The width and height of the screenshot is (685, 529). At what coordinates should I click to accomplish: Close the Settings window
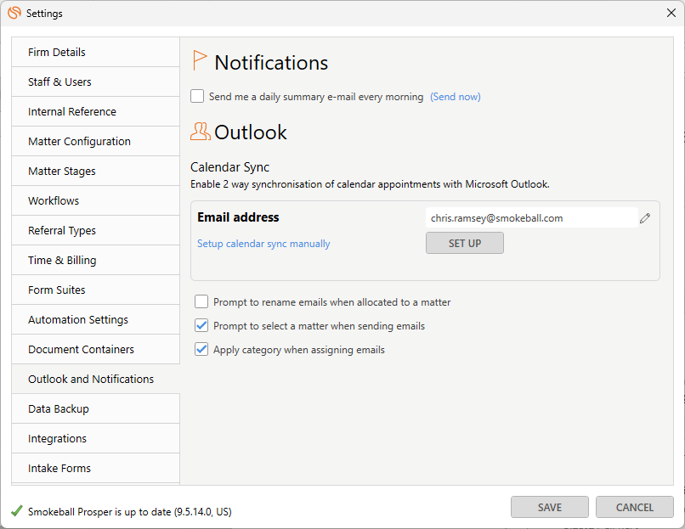671,13
